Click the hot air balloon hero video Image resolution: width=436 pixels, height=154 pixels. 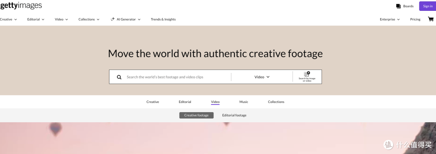(x=218, y=138)
